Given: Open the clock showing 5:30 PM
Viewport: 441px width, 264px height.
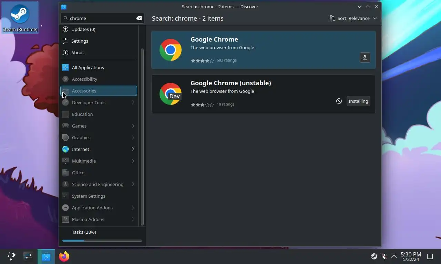Looking at the screenshot, I should [x=411, y=256].
